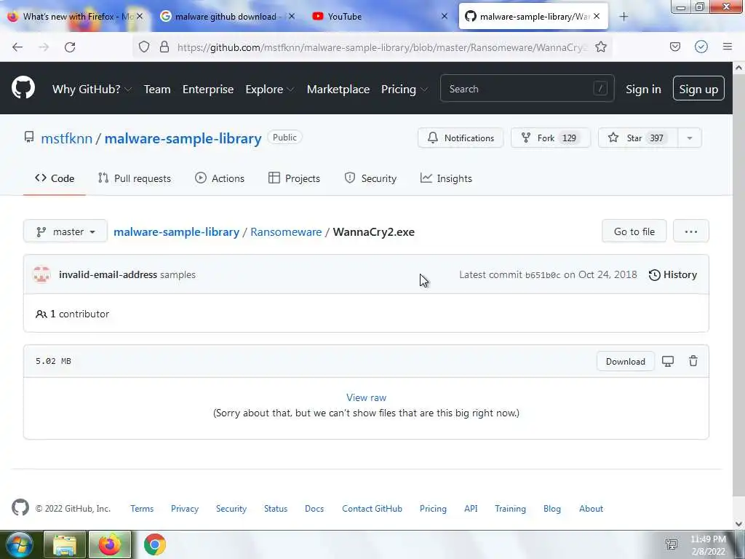Click the invalid-email-address avatar image
Screen dimensions: 745x559
point(41,274)
